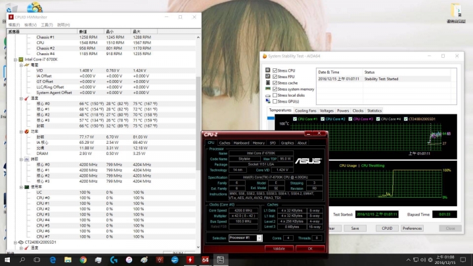Viewport: 473px width, 266px height.
Task: Click the Validate button in CPU-Z
Action: pyautogui.click(x=279, y=249)
